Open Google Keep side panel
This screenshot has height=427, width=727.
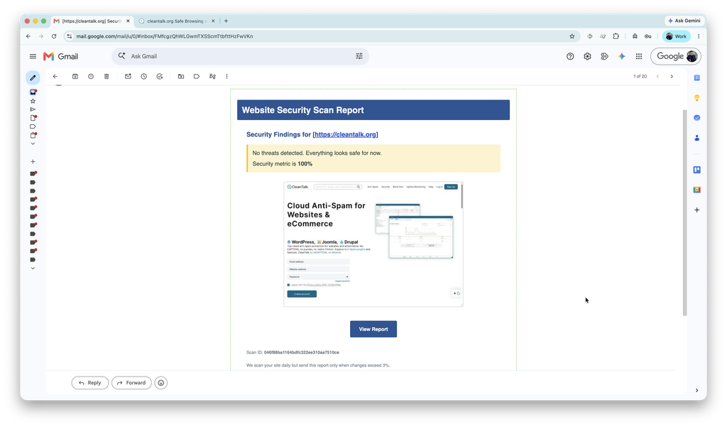[697, 97]
